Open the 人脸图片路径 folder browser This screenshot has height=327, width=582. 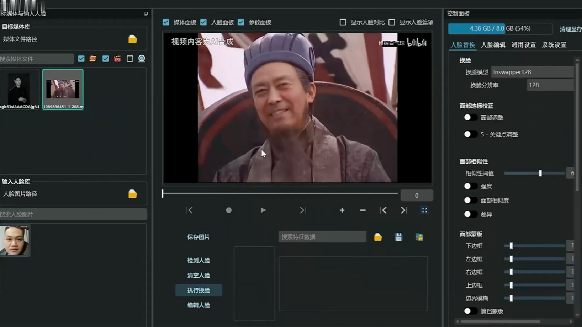click(133, 194)
